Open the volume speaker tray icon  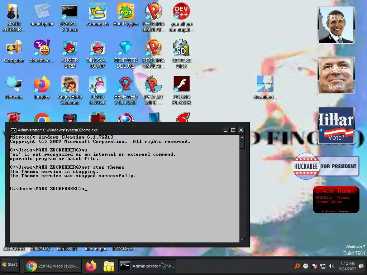pyautogui.click(x=332, y=266)
